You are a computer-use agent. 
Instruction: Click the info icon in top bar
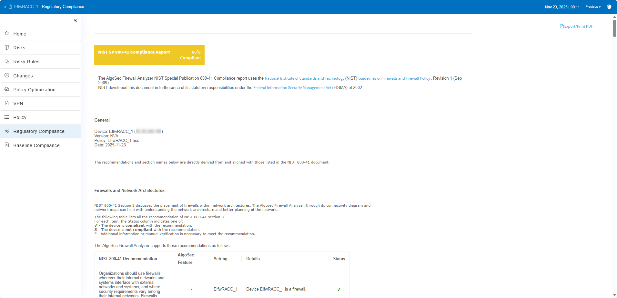pos(609,7)
